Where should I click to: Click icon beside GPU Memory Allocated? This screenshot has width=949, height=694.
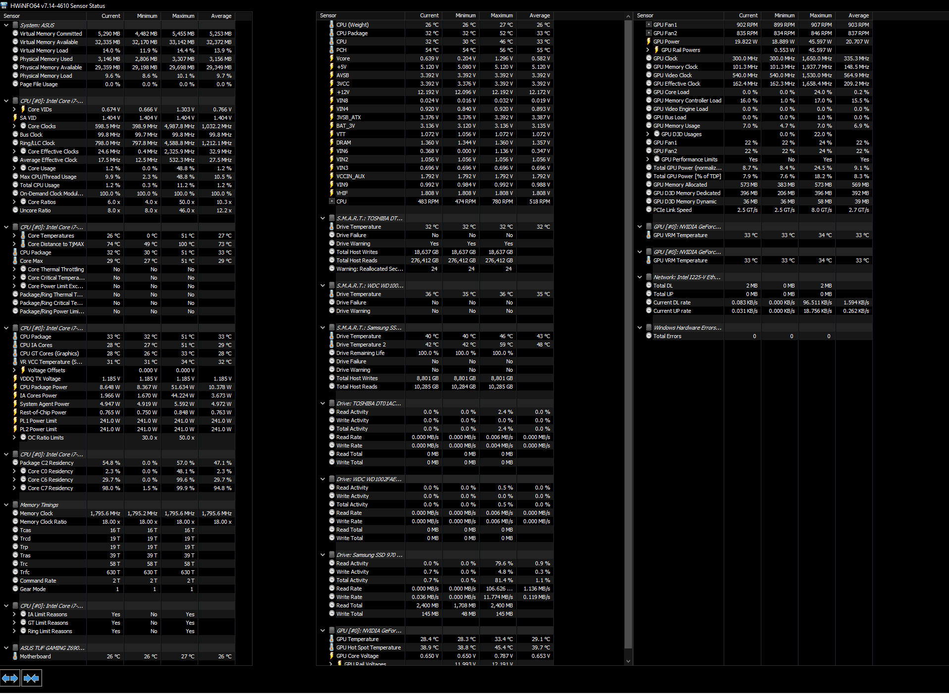(x=648, y=185)
